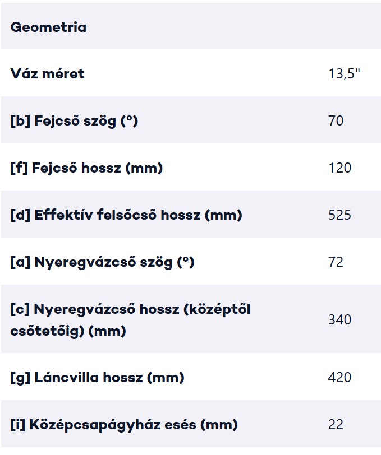Image resolution: width=381 pixels, height=455 pixels.
Task: Click the [i] marker in bottom bracket row
Action: coord(18,425)
